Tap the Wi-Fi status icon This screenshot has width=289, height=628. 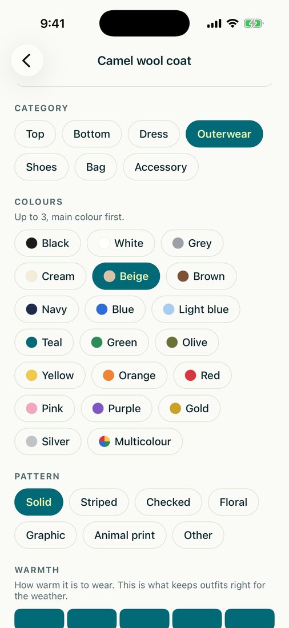[232, 23]
